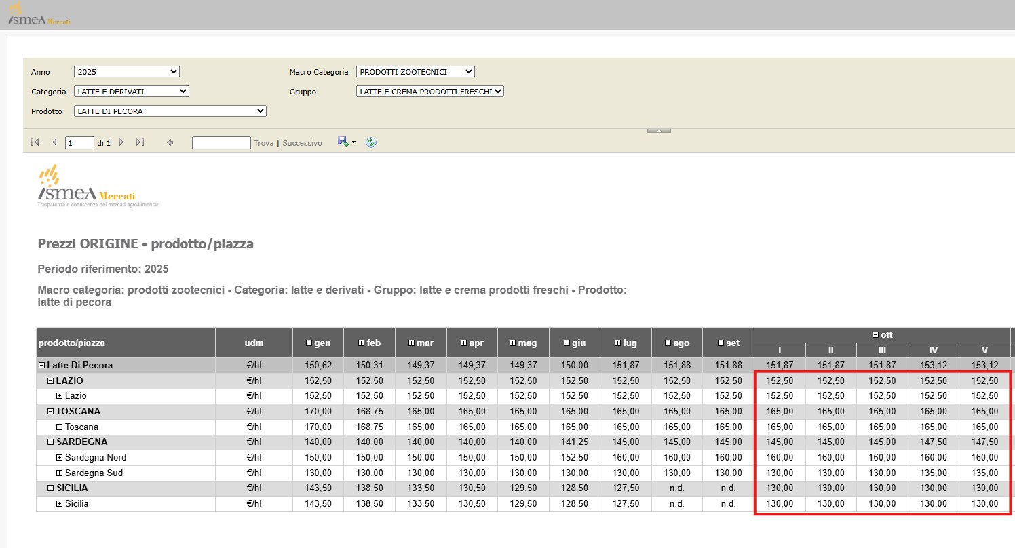Expand the mag month column

tap(514, 343)
